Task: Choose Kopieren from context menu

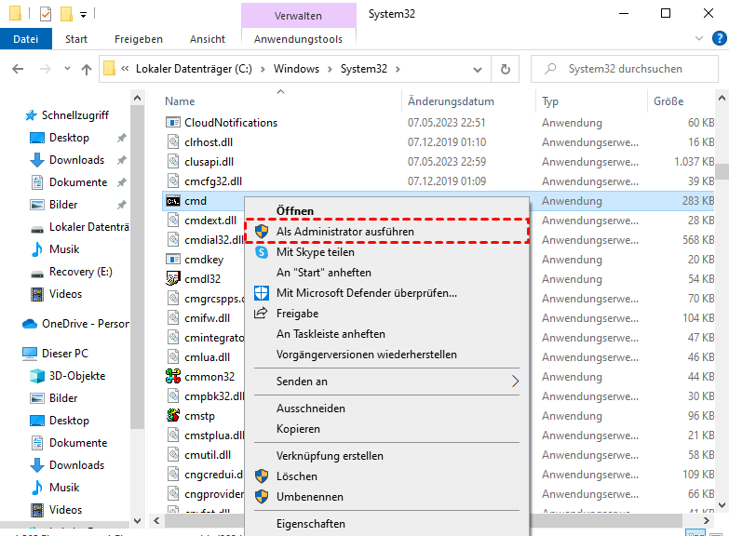Action: coord(386,429)
